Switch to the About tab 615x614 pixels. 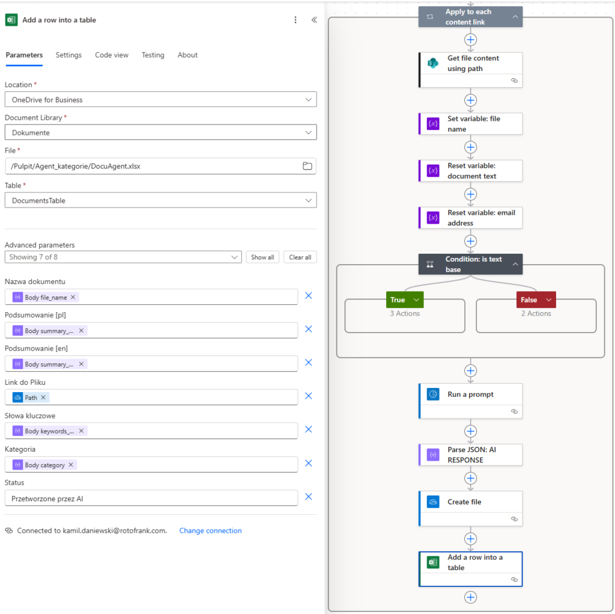[187, 55]
